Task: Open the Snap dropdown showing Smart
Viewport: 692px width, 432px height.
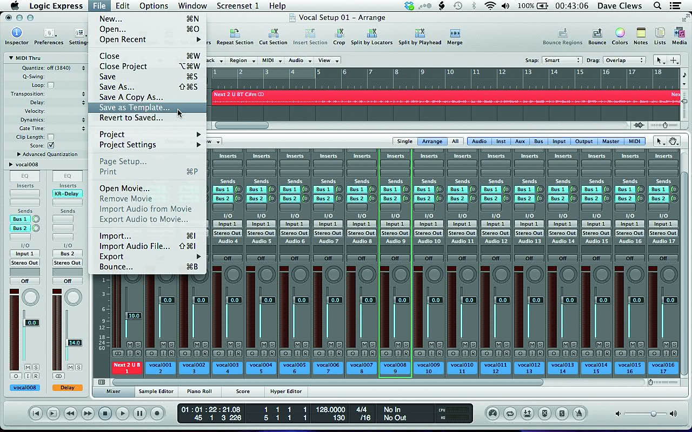Action: (562, 60)
